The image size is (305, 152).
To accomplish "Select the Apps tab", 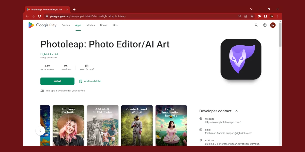I will [78, 25].
